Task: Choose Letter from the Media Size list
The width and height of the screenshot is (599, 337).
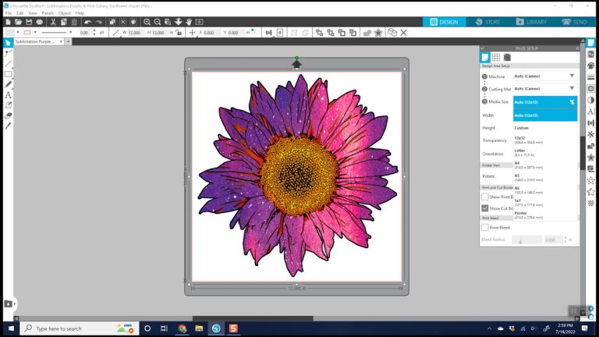Action: point(544,152)
